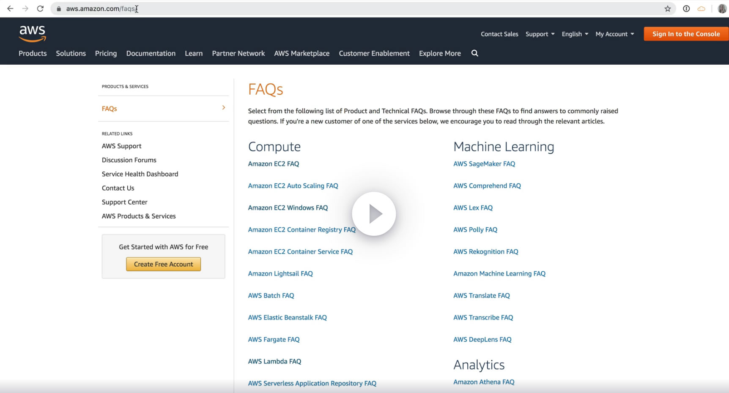Open the AWS Rekognition FAQ link

coord(486,251)
